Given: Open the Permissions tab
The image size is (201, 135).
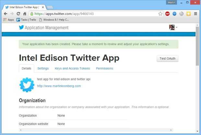Looking at the screenshot, I should coord(104,68).
